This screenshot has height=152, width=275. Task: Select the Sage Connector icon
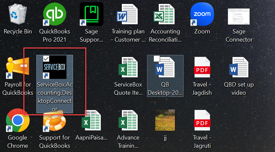(239, 17)
